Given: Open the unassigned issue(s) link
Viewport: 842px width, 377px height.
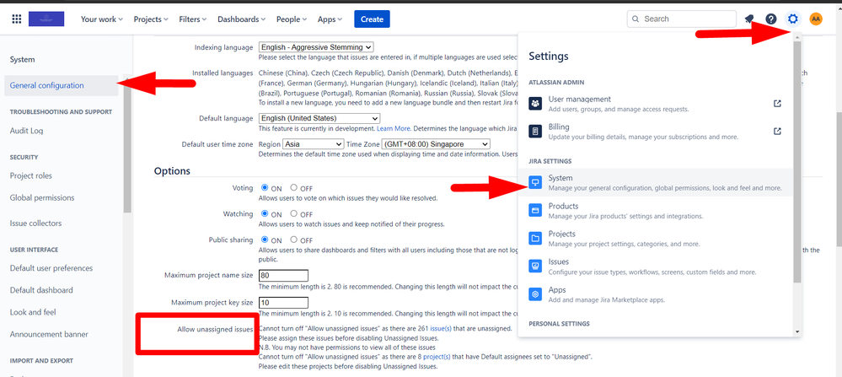Looking at the screenshot, I should (x=442, y=328).
